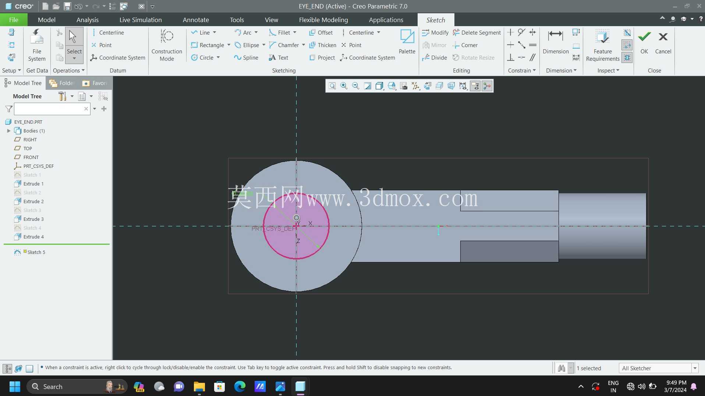Image resolution: width=705 pixels, height=396 pixels.
Task: Open the Ellipse tool dropdown arrow
Action: click(x=264, y=45)
